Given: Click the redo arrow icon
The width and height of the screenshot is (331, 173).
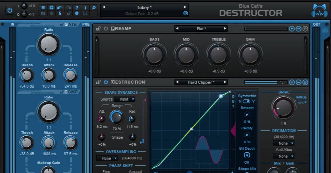Looking at the screenshot, I should (x=68, y=7).
